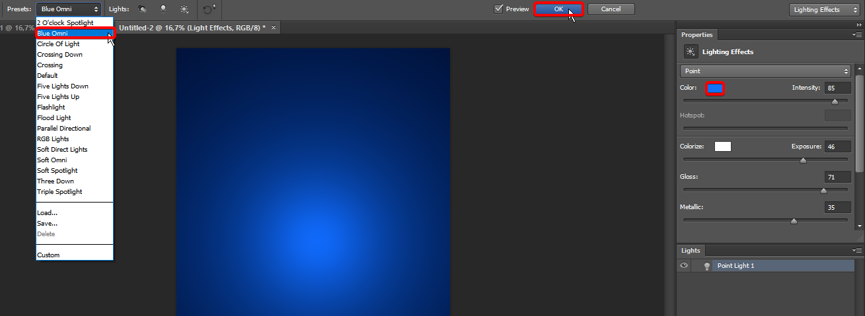This screenshot has width=865, height=316.
Task: Click the Lights panel tab
Action: coord(691,251)
